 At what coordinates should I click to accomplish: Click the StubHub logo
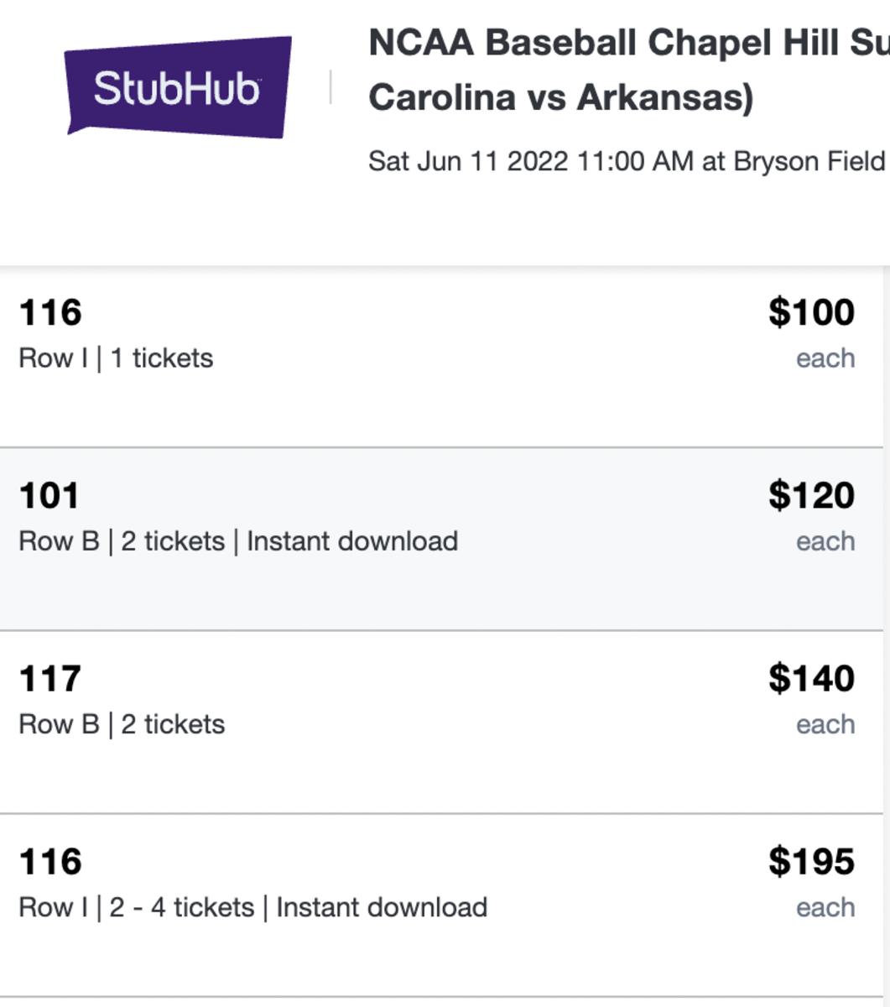[x=178, y=86]
